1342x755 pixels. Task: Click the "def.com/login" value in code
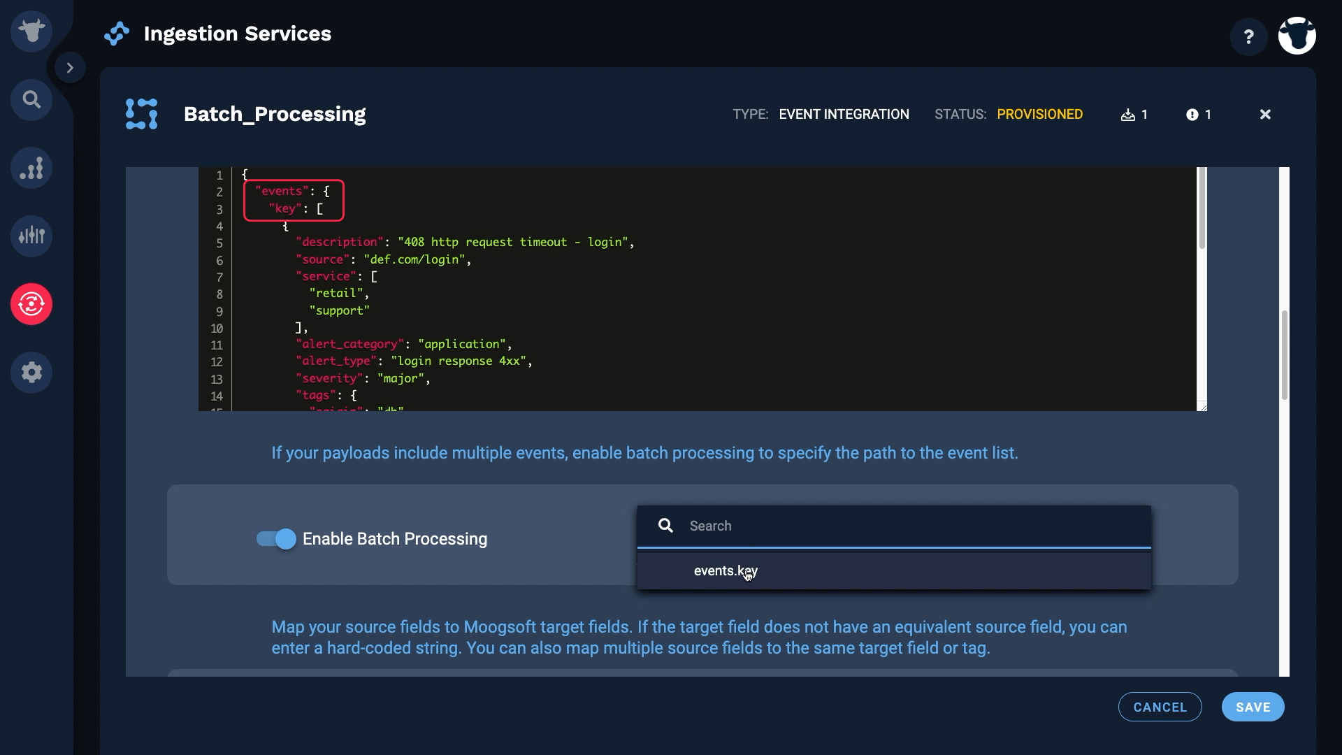pyautogui.click(x=414, y=259)
